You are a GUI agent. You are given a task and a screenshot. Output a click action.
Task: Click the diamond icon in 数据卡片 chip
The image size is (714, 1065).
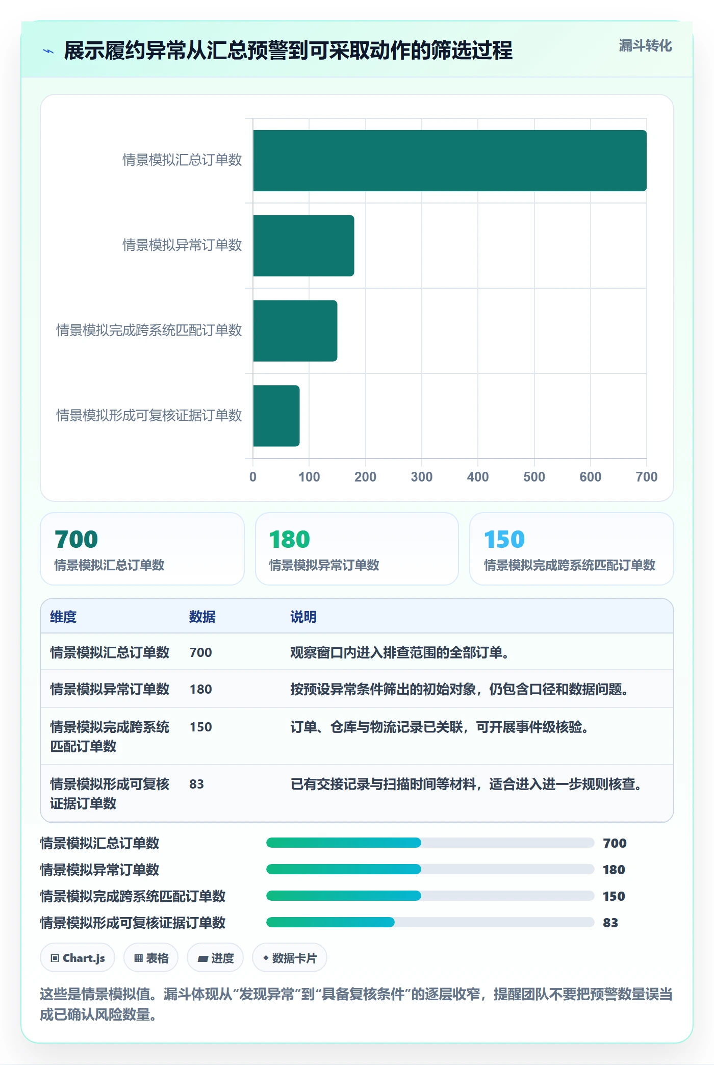point(266,958)
